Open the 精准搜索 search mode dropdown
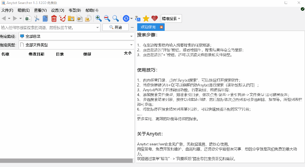305x167 pixels. tap(171, 18)
